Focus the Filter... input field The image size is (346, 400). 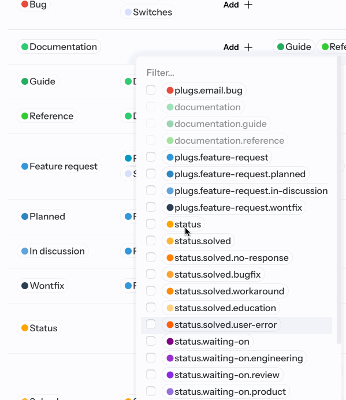click(x=237, y=73)
